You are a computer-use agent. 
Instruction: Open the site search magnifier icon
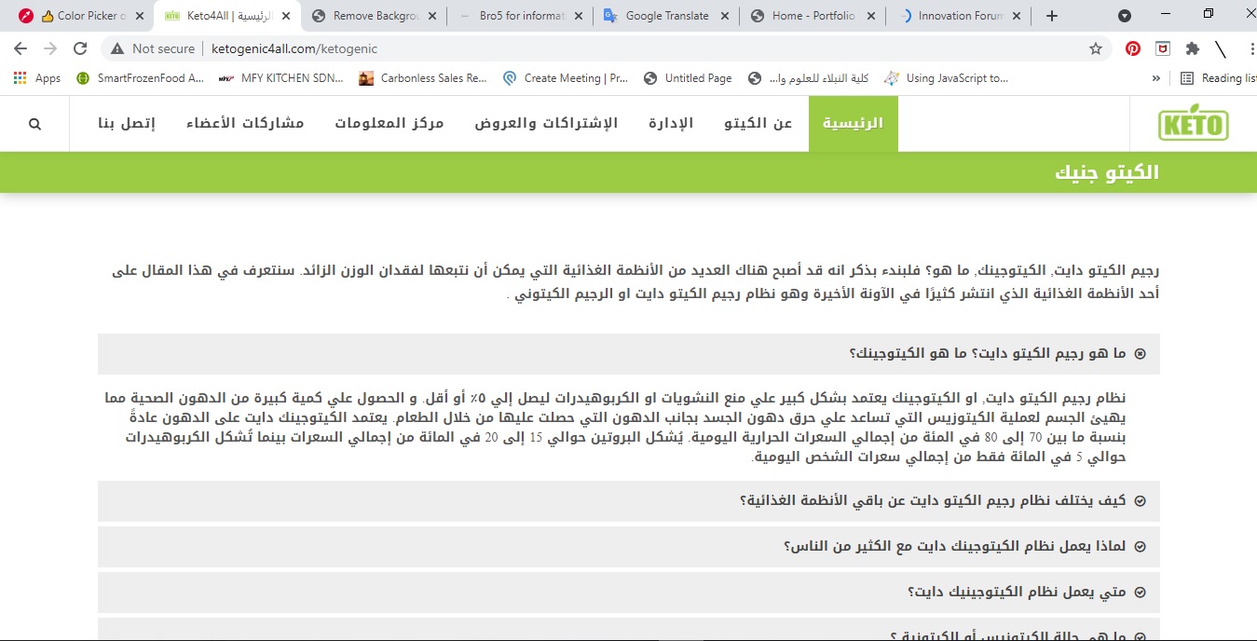35,124
